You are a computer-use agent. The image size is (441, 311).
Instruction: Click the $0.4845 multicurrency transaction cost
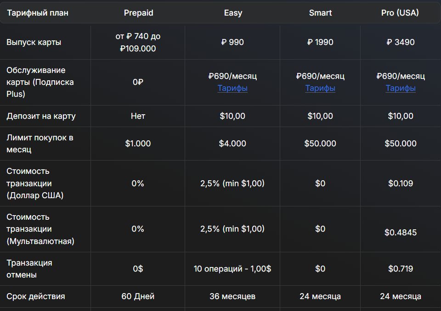click(x=401, y=233)
